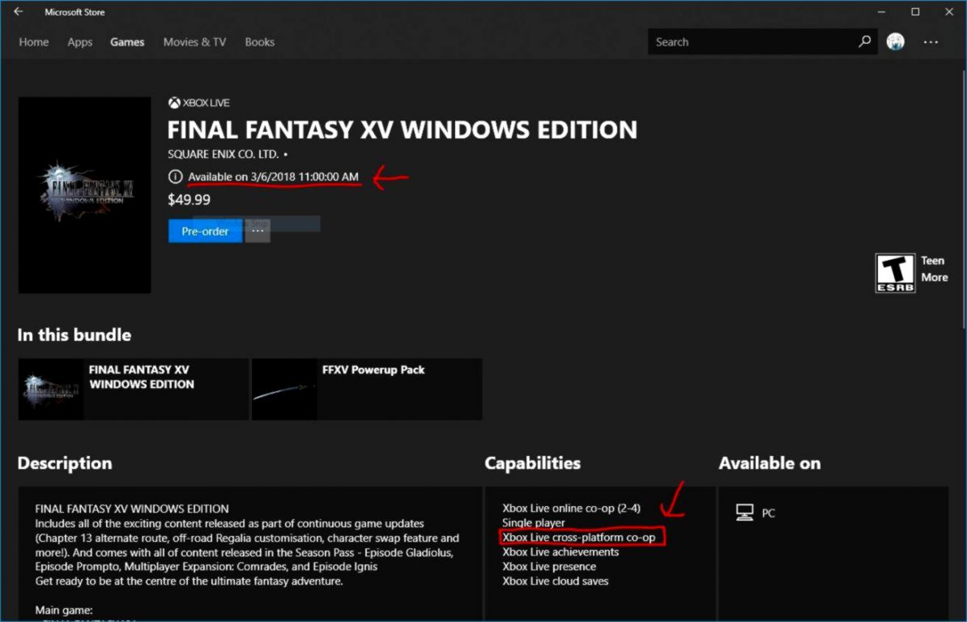The width and height of the screenshot is (967, 622).
Task: Open the top-right three-dots menu
Action: pos(931,42)
